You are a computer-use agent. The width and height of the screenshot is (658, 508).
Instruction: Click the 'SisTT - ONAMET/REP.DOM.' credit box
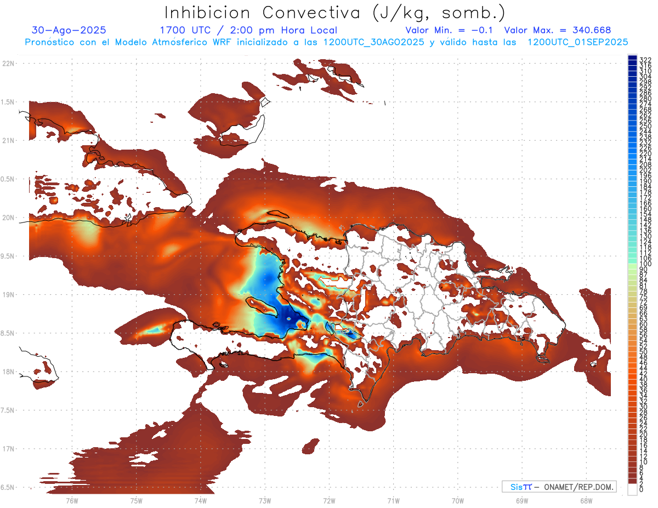click(x=559, y=487)
